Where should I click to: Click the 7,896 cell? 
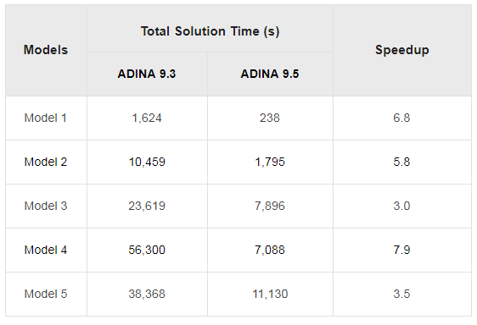[270, 206]
